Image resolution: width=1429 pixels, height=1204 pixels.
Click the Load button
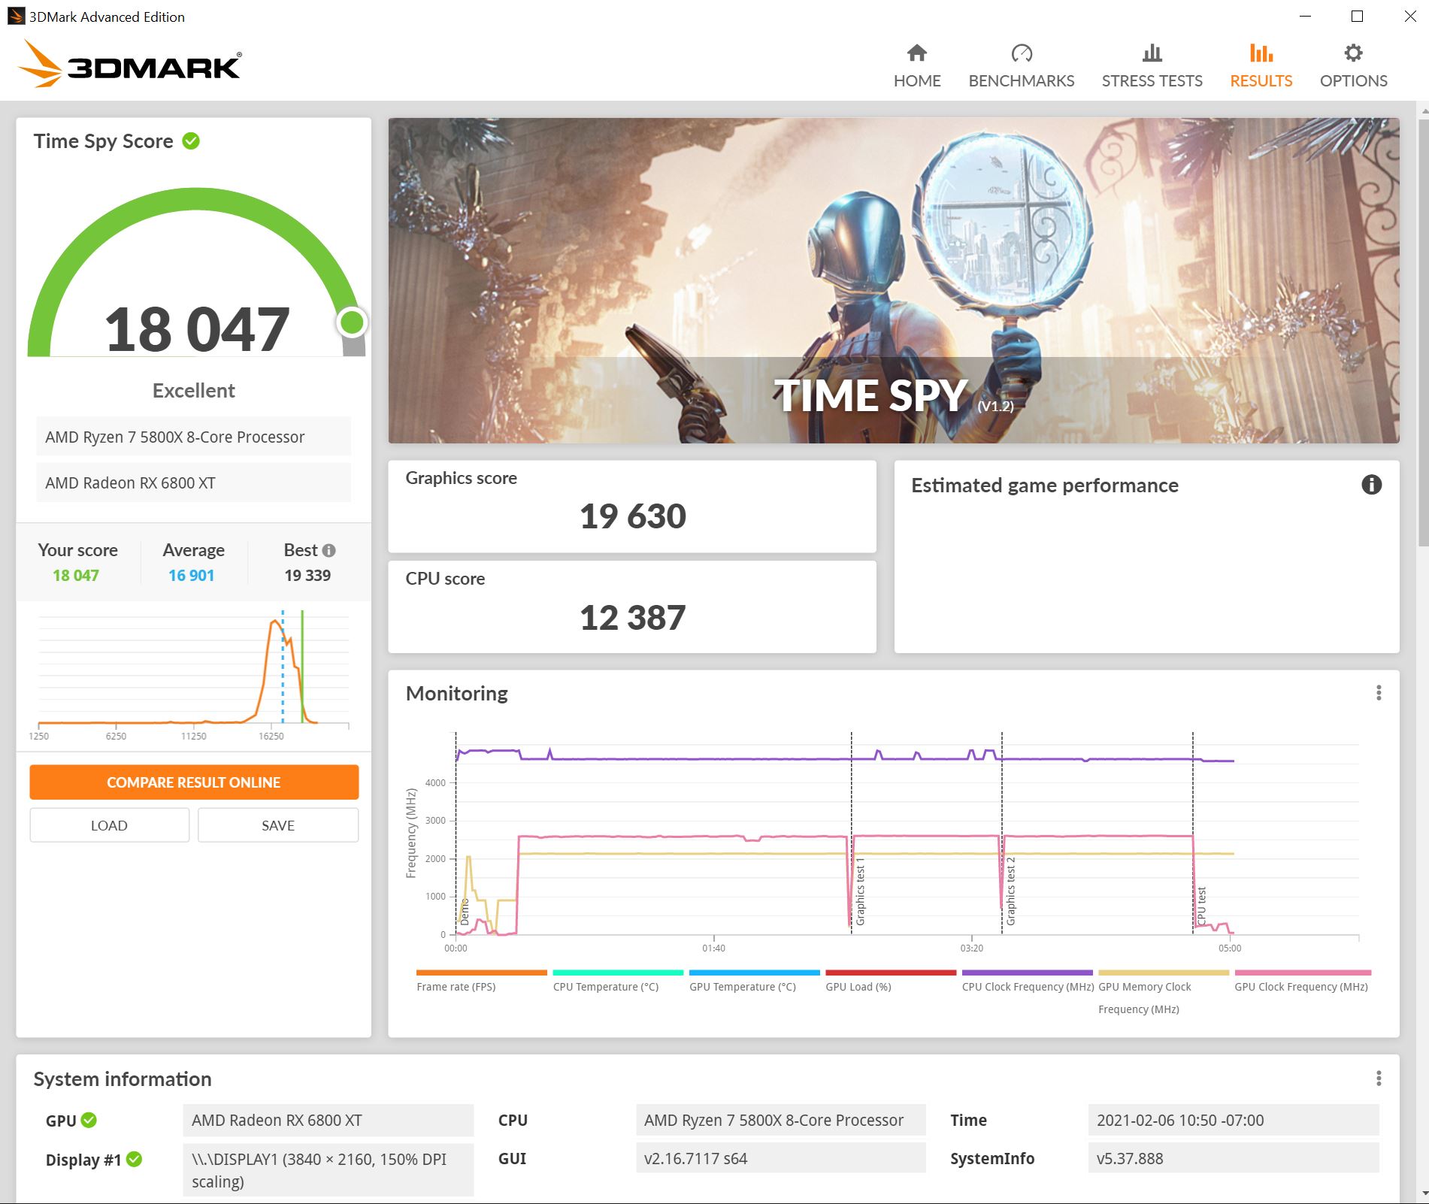point(109,825)
